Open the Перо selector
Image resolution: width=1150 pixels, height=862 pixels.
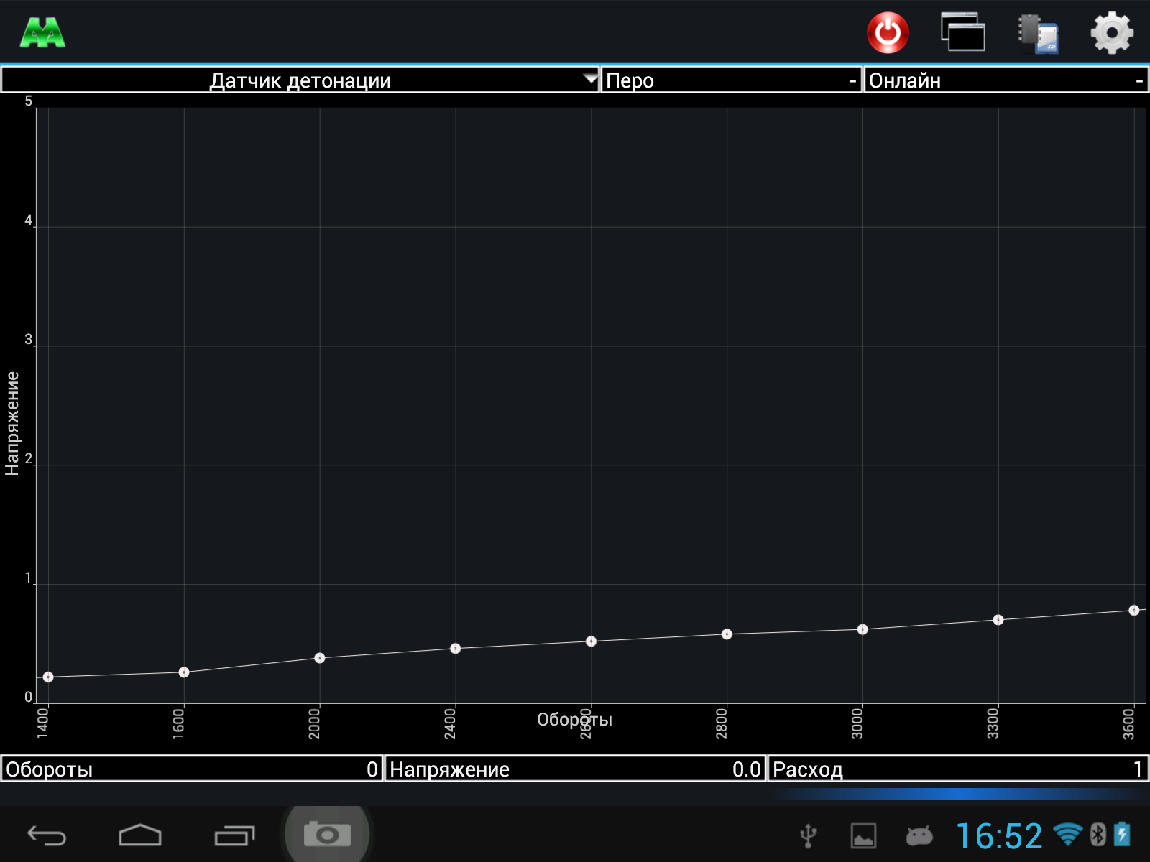(731, 80)
